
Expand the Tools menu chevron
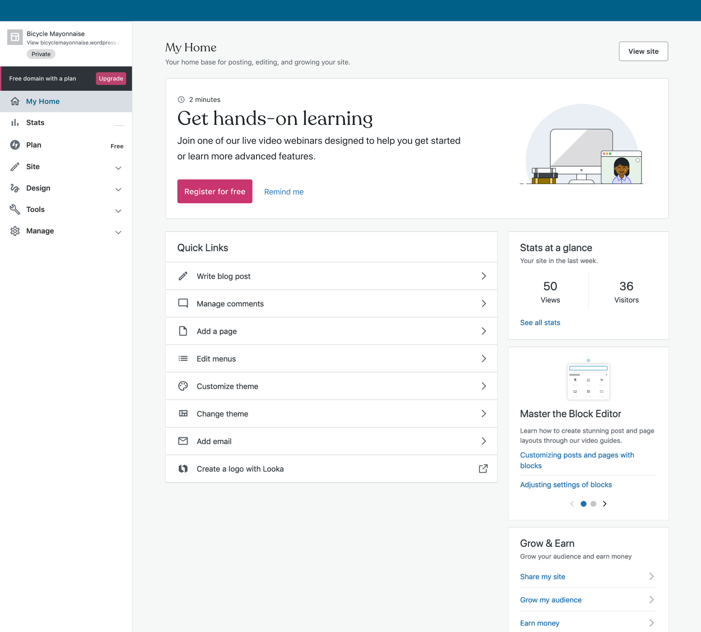pyautogui.click(x=118, y=211)
